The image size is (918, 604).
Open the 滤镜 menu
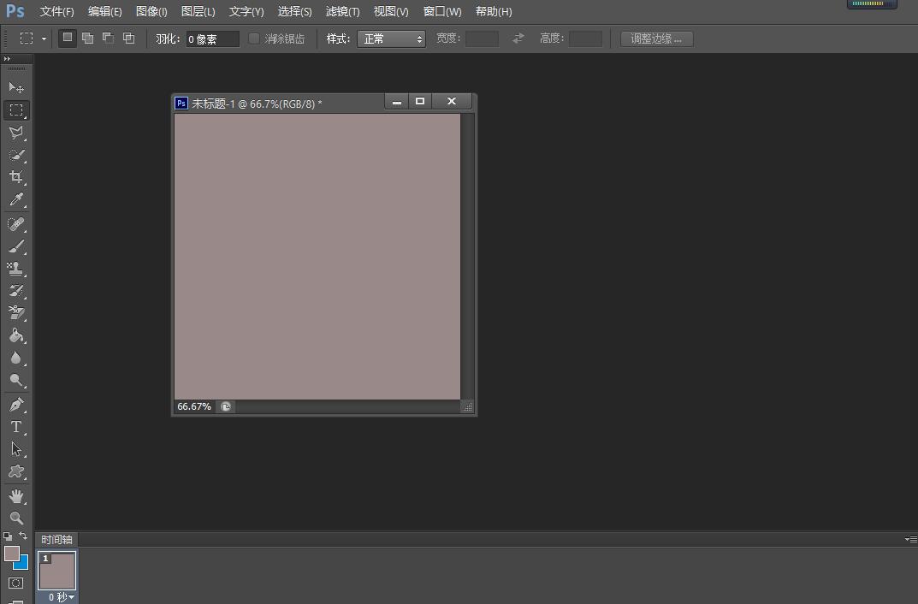(342, 11)
